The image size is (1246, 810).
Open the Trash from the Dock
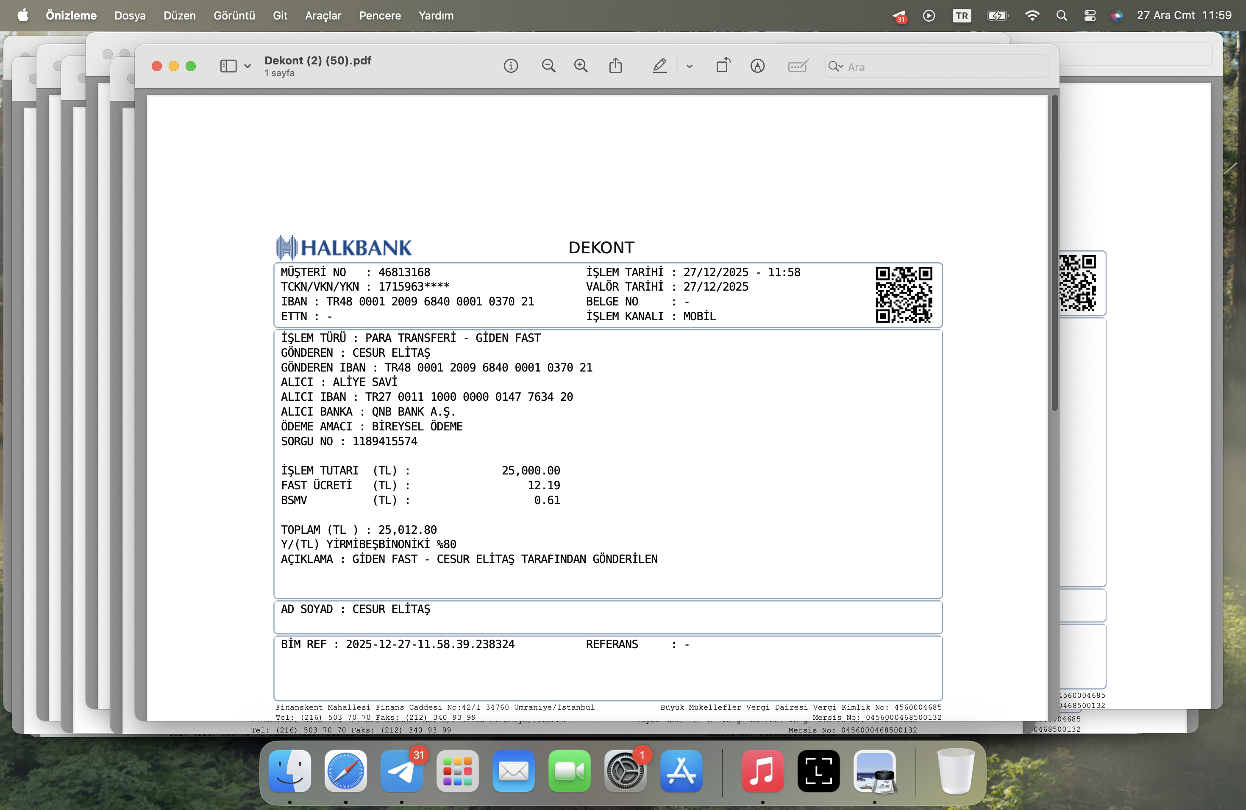955,771
